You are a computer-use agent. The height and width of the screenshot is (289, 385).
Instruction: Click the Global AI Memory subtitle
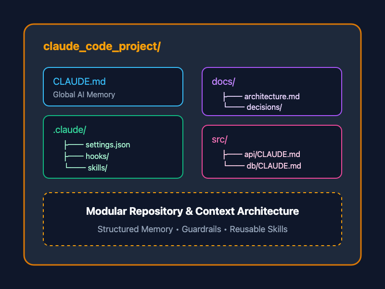(84, 94)
